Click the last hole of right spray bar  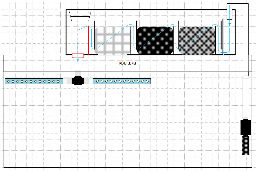[147, 81]
